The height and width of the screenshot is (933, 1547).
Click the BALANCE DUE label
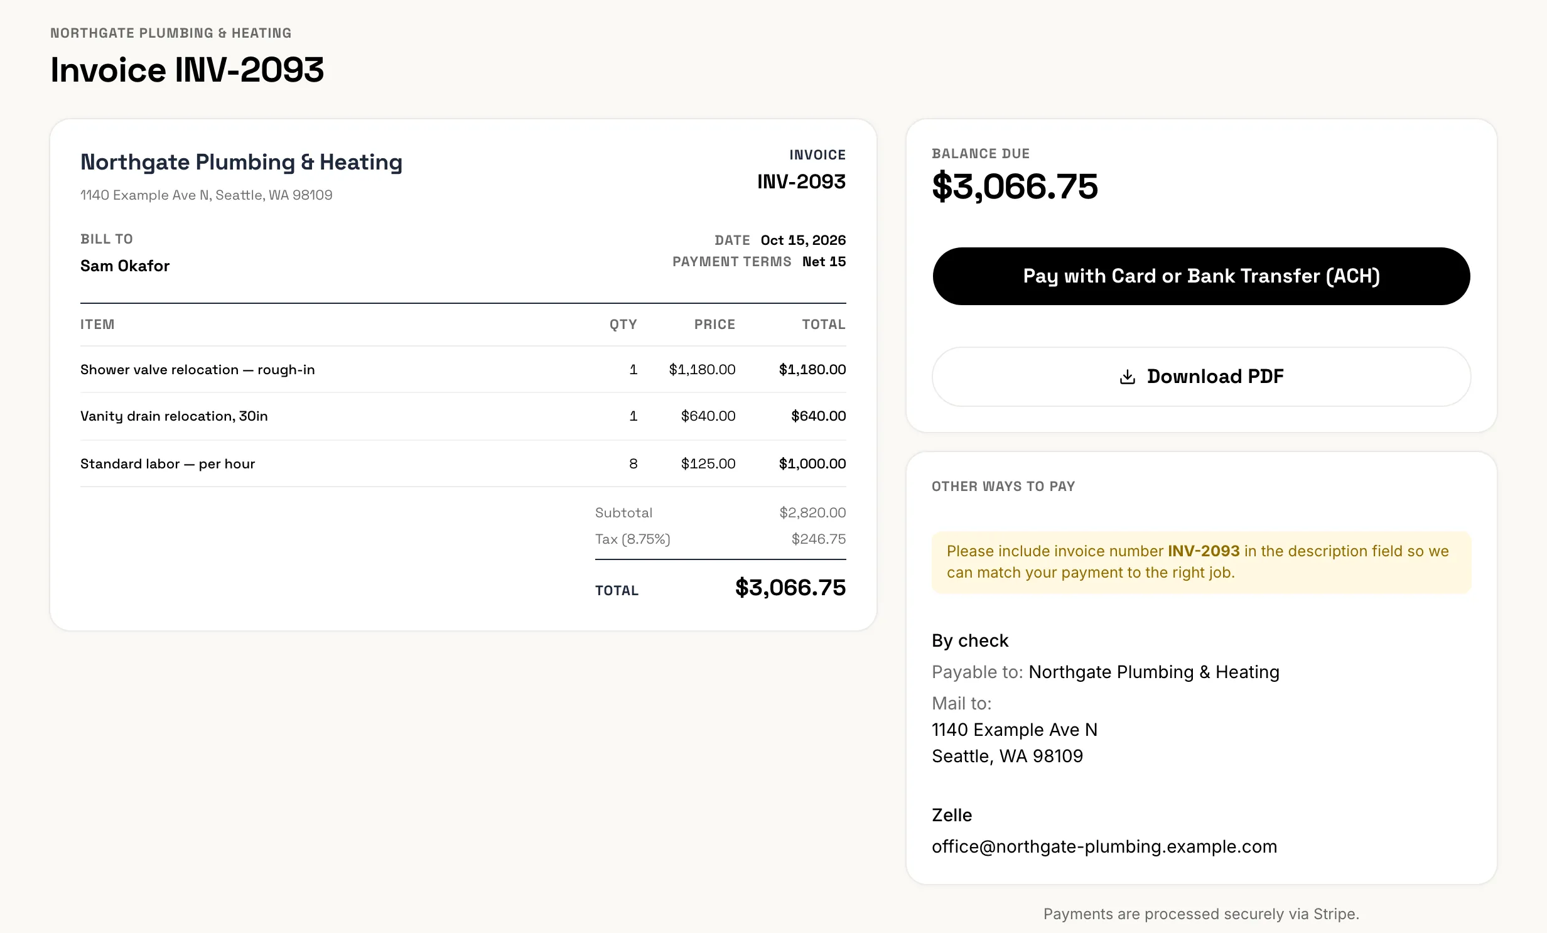coord(981,154)
